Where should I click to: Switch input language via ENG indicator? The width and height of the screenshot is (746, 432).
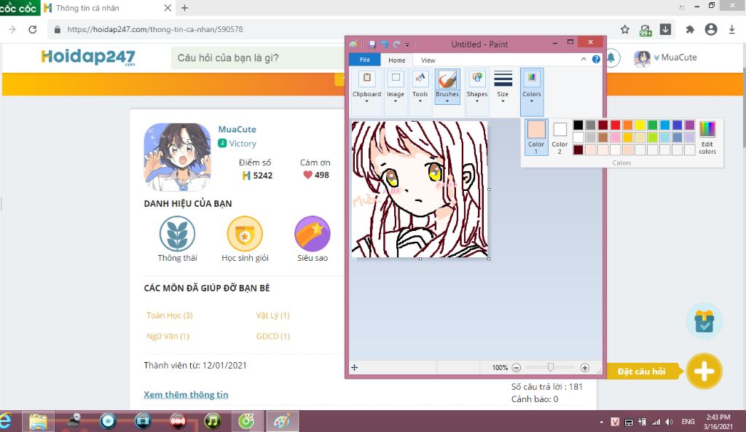(688, 422)
